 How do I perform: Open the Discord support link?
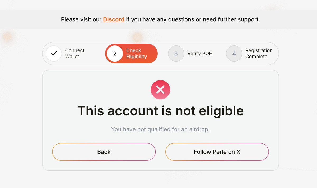coord(114,19)
